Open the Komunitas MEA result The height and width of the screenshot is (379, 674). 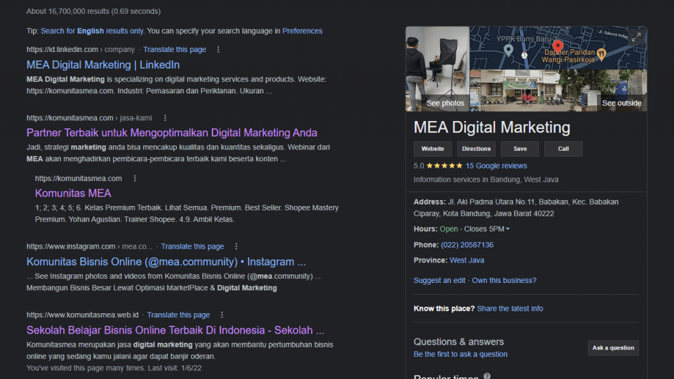pos(73,193)
